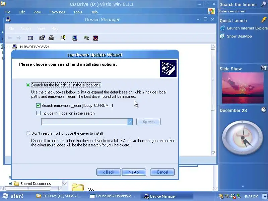Click the magnifier icon beside Search the Internet

(264, 4)
